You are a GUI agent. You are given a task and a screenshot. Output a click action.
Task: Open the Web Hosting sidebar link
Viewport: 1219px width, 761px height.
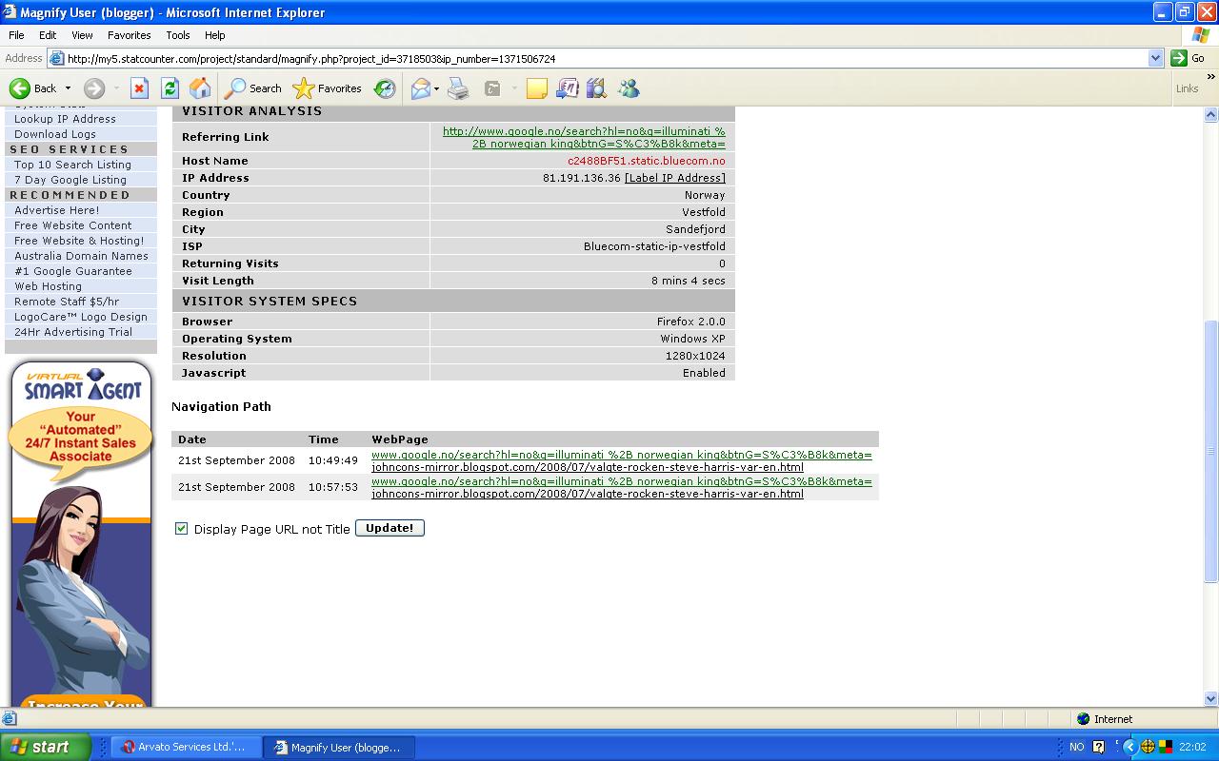tap(48, 286)
